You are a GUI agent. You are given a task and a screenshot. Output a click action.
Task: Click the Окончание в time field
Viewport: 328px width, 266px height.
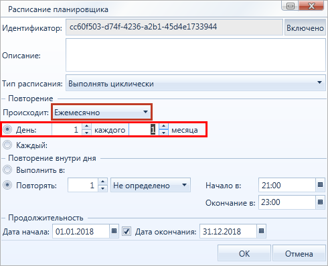pyautogui.click(x=287, y=202)
